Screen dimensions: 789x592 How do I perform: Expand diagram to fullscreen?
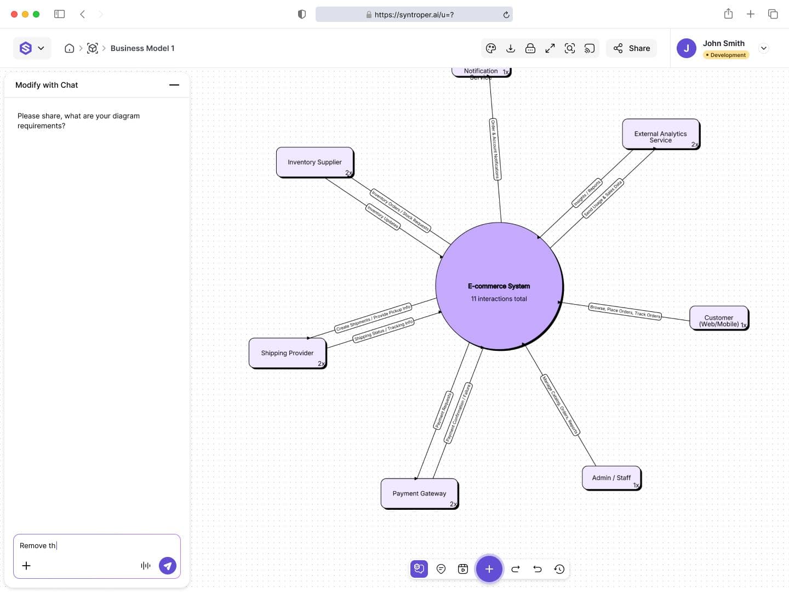[550, 48]
